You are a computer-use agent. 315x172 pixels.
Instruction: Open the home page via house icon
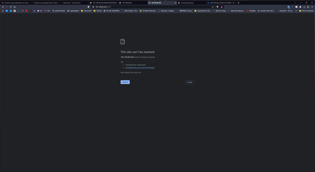coord(15,7)
